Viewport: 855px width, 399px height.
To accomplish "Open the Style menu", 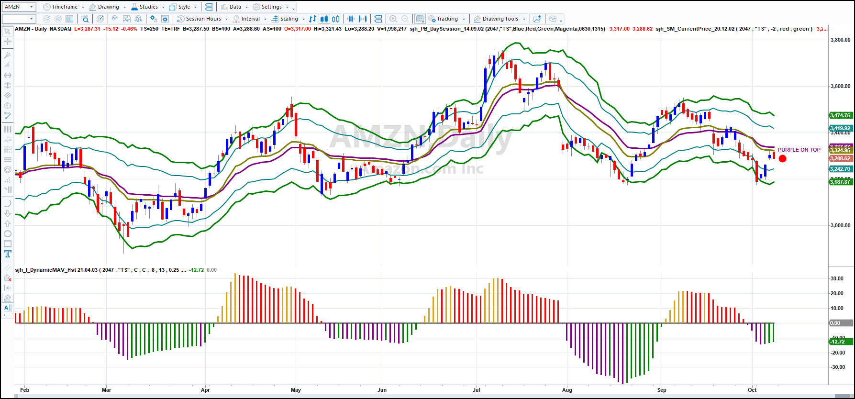I will (183, 7).
